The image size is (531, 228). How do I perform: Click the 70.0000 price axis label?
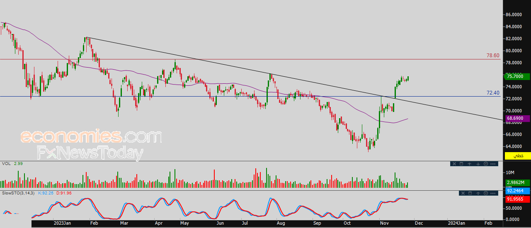pyautogui.click(x=514, y=111)
